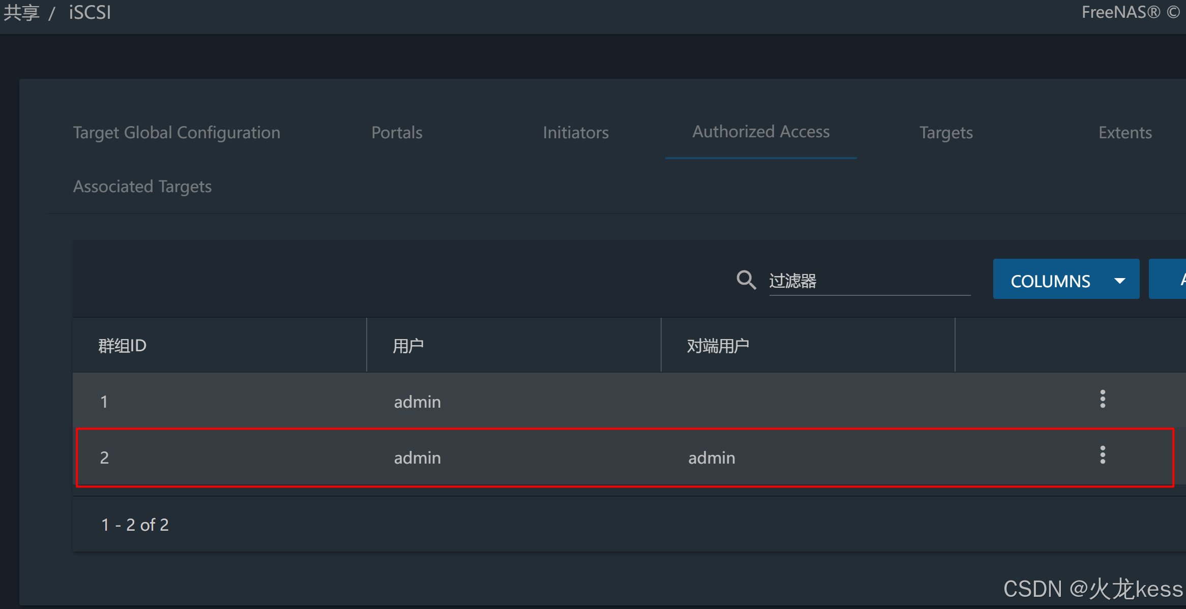The height and width of the screenshot is (609, 1186).
Task: Open the Extents tab
Action: coord(1125,132)
